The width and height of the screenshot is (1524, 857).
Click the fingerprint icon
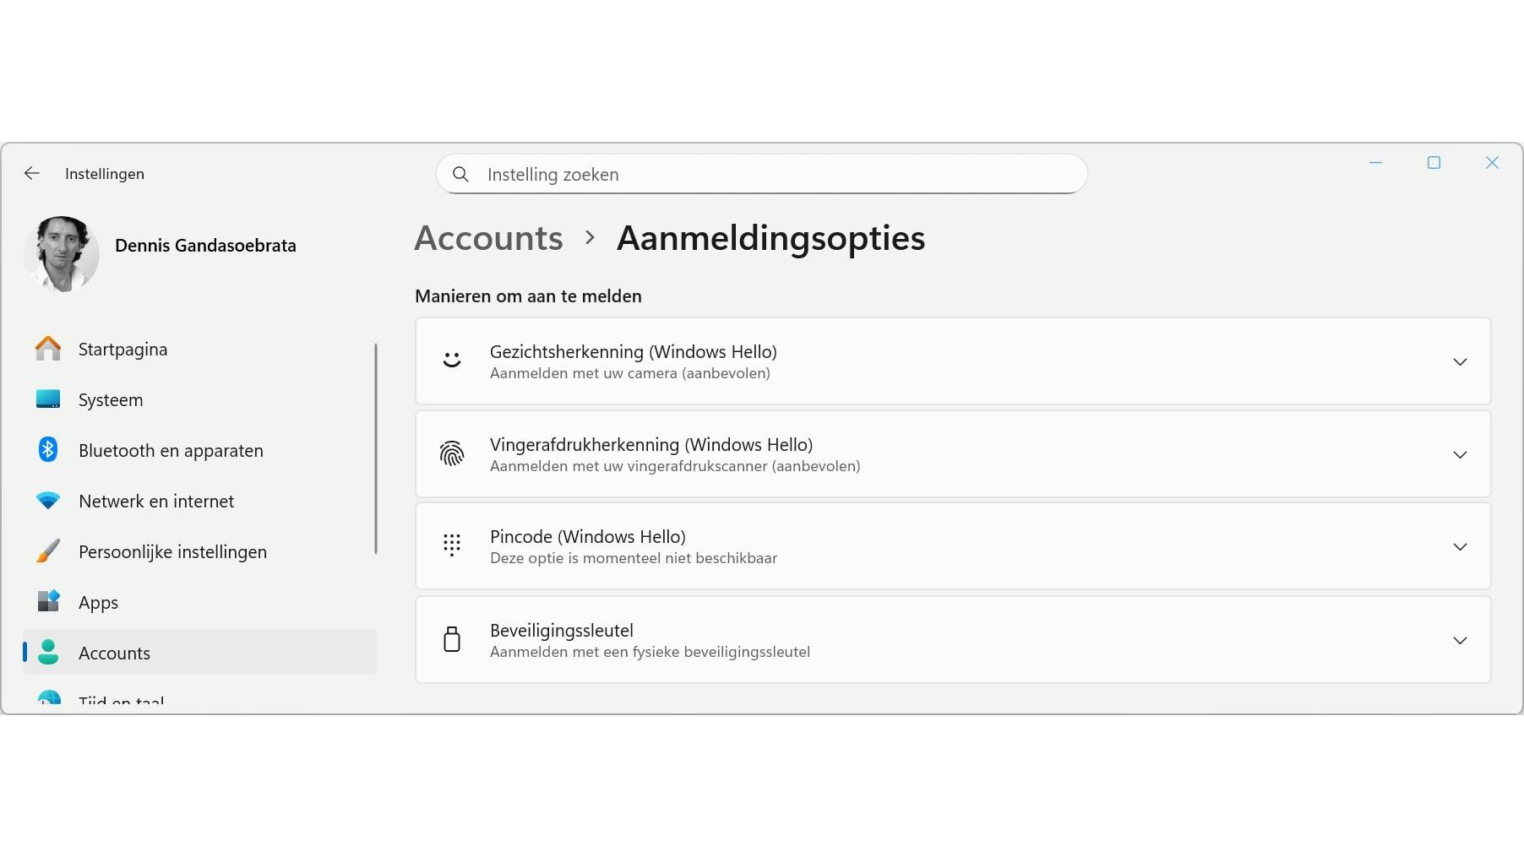452,454
